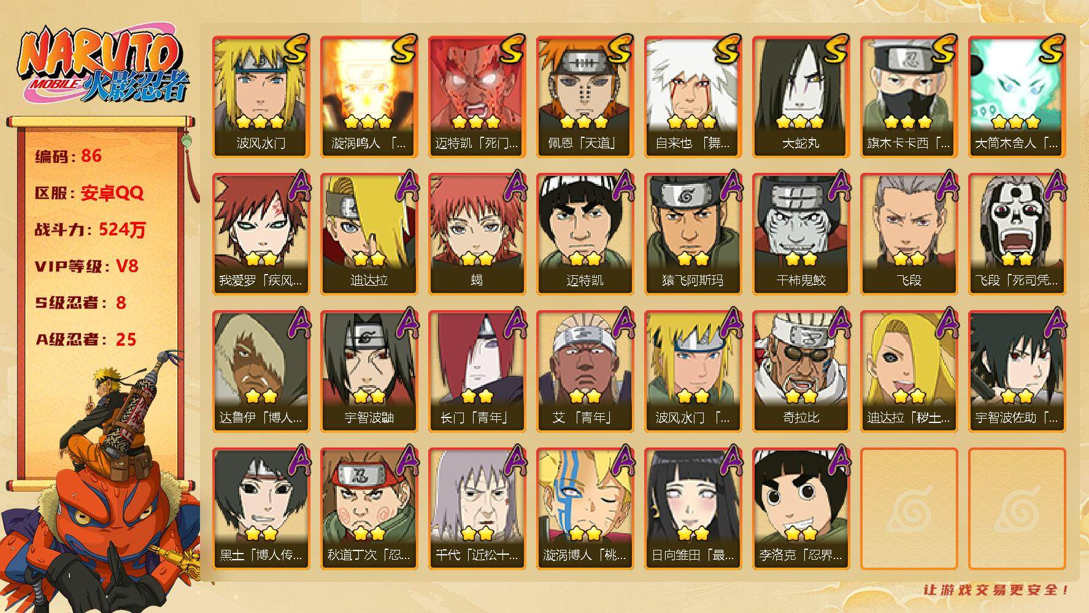
Task: Click the S rank badge on 大蛇丸
Action: (x=835, y=49)
